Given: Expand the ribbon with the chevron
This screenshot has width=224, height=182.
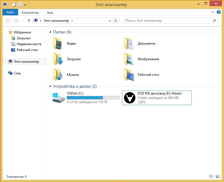Looking at the screenshot, I should coord(213,12).
